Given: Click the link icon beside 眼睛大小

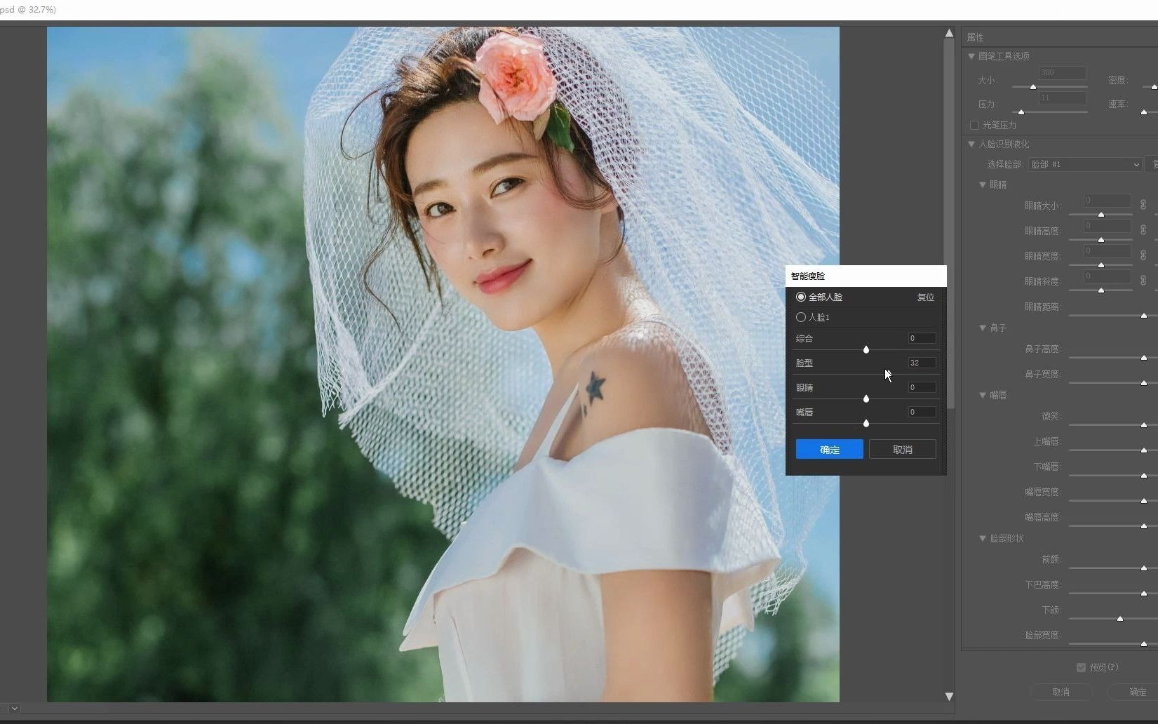Looking at the screenshot, I should tap(1143, 205).
